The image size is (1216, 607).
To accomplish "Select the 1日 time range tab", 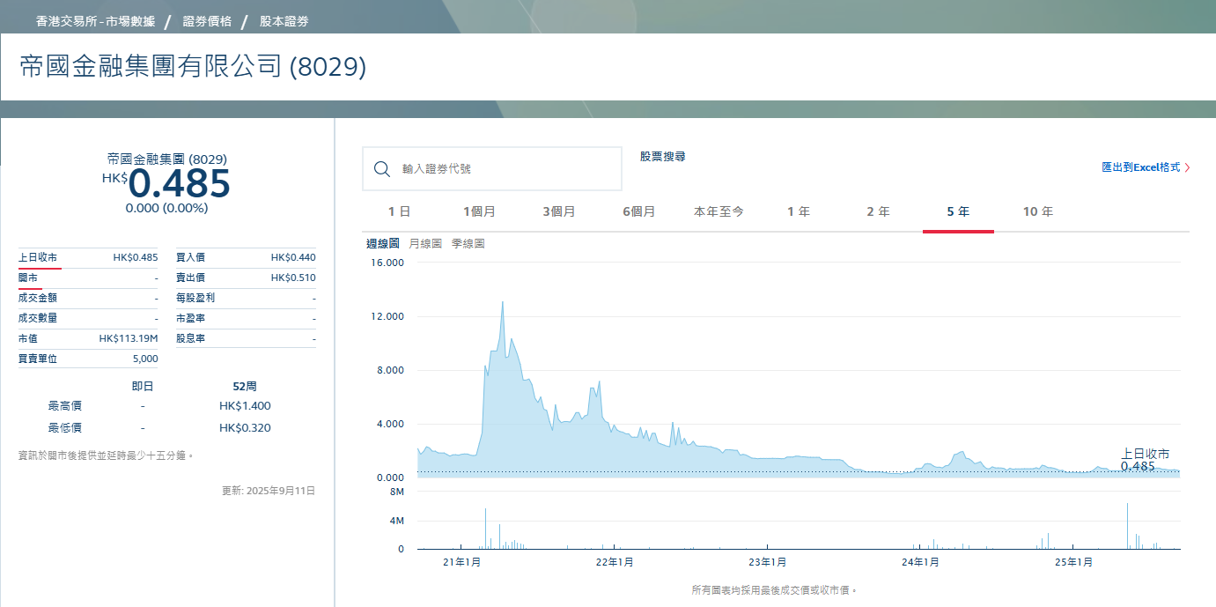I will tap(399, 211).
